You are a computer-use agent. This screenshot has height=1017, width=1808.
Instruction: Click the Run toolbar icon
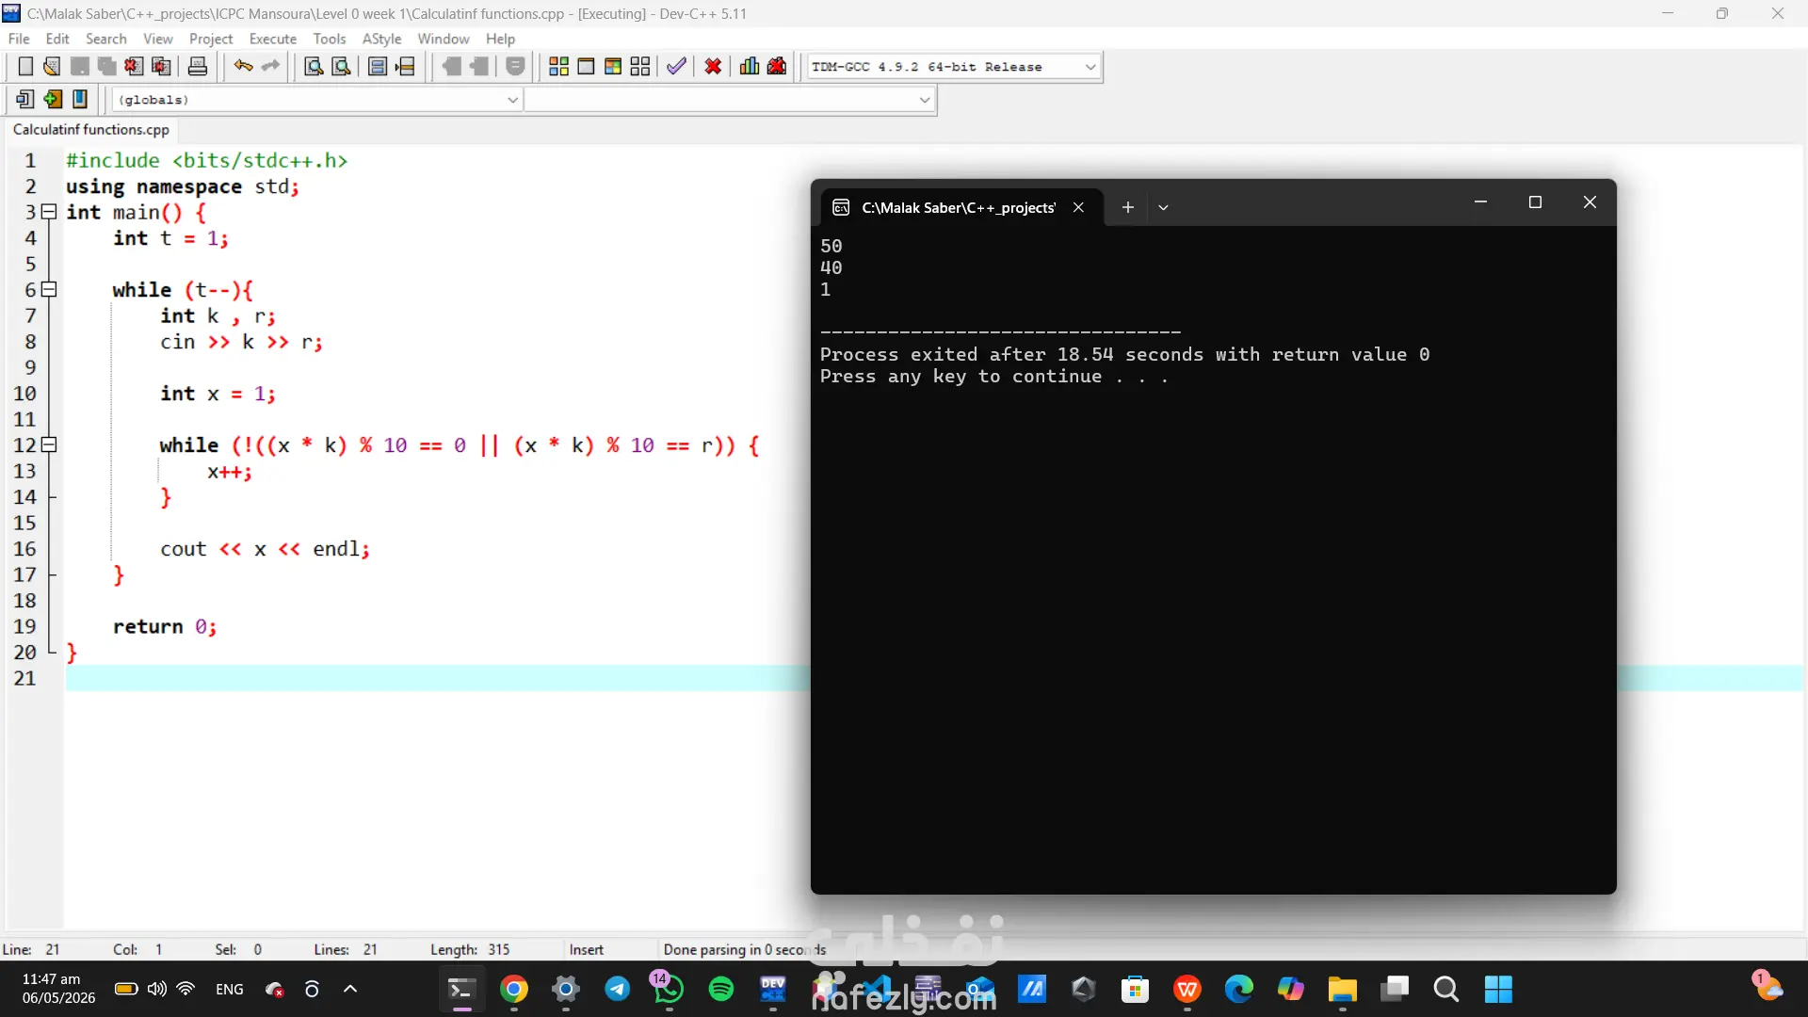[586, 66]
